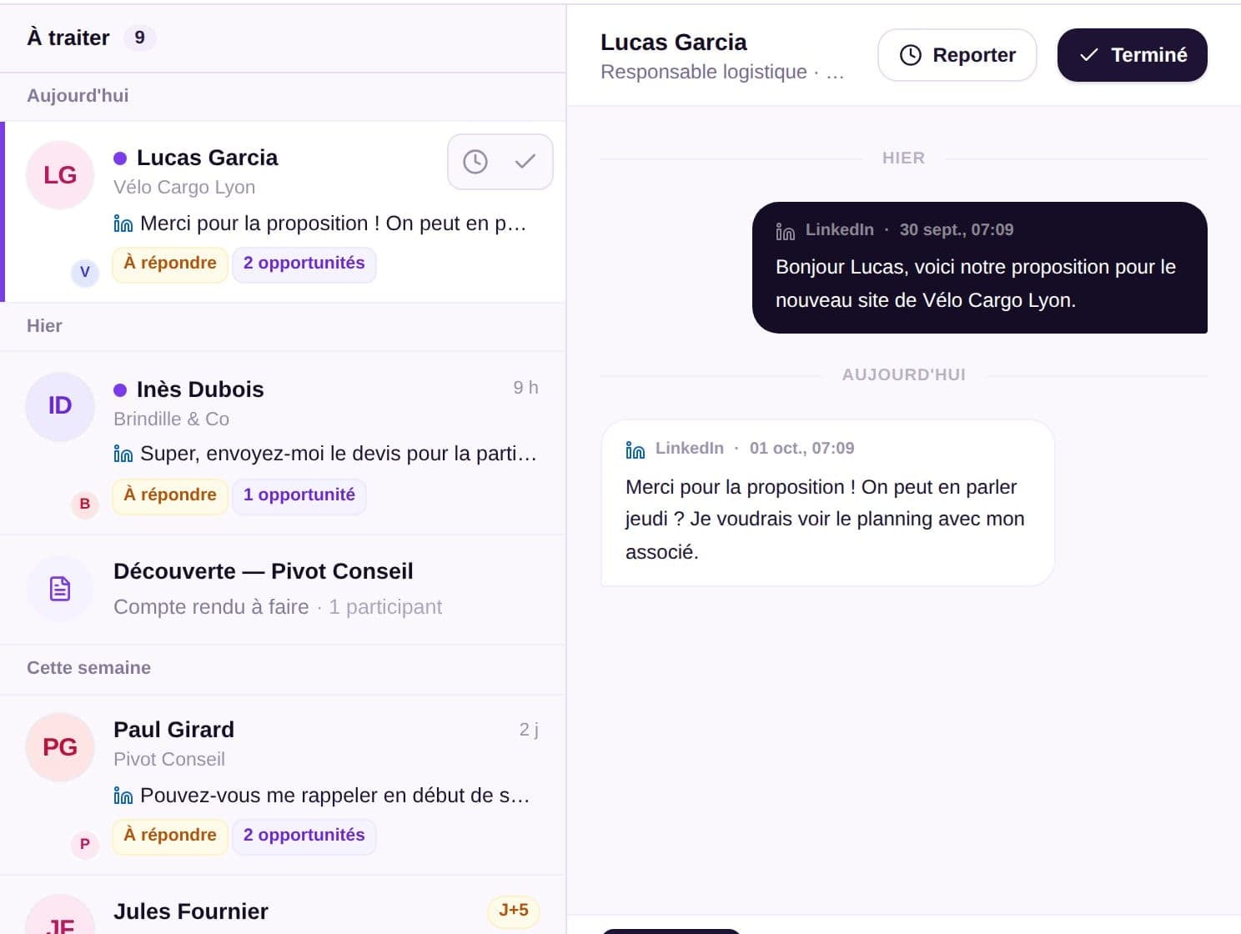Open Paul Girard's 2 opportunités tag
The width and height of the screenshot is (1241, 934).
(x=304, y=836)
